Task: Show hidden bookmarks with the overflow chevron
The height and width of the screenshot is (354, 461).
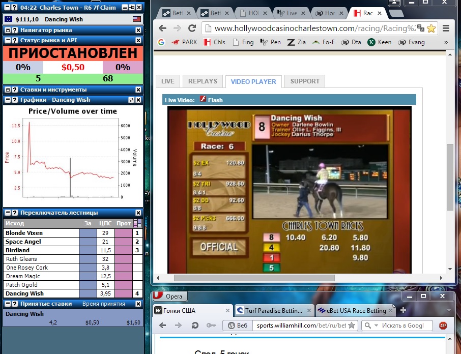Action: pyautogui.click(x=446, y=42)
